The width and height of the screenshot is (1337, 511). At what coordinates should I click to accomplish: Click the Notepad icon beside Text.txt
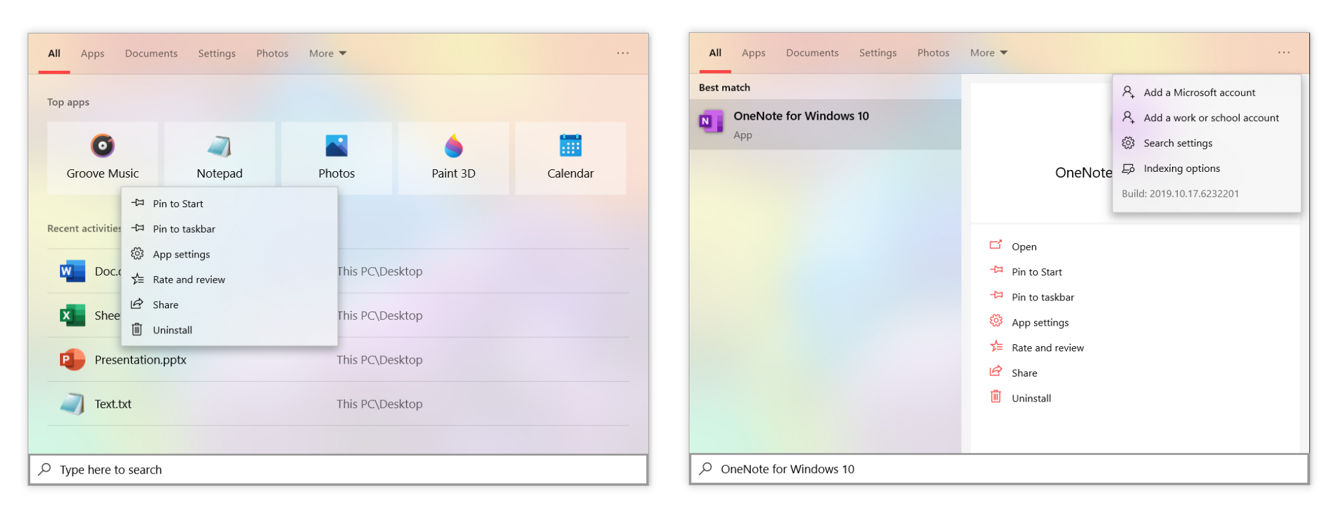[73, 404]
